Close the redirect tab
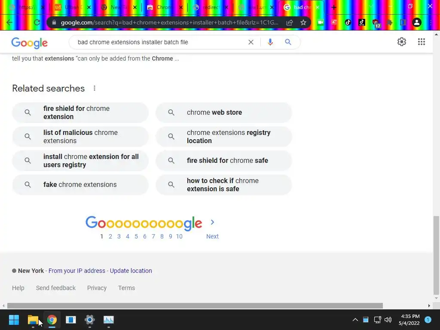 (x=226, y=8)
